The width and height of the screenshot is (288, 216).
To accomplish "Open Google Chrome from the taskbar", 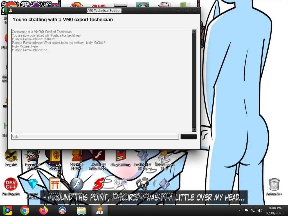I will pyautogui.click(x=25, y=210).
